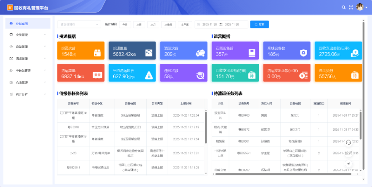
Task: Open the headset customer service floating icon
Action: pyautogui.click(x=348, y=143)
